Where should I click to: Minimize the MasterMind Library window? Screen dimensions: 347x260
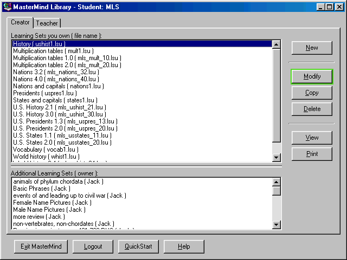320,7
